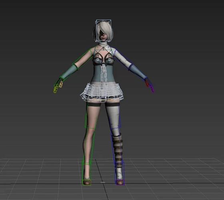This screenshot has width=224, height=200.
Task: Pick the blue forearm bone
Action: 138,72
